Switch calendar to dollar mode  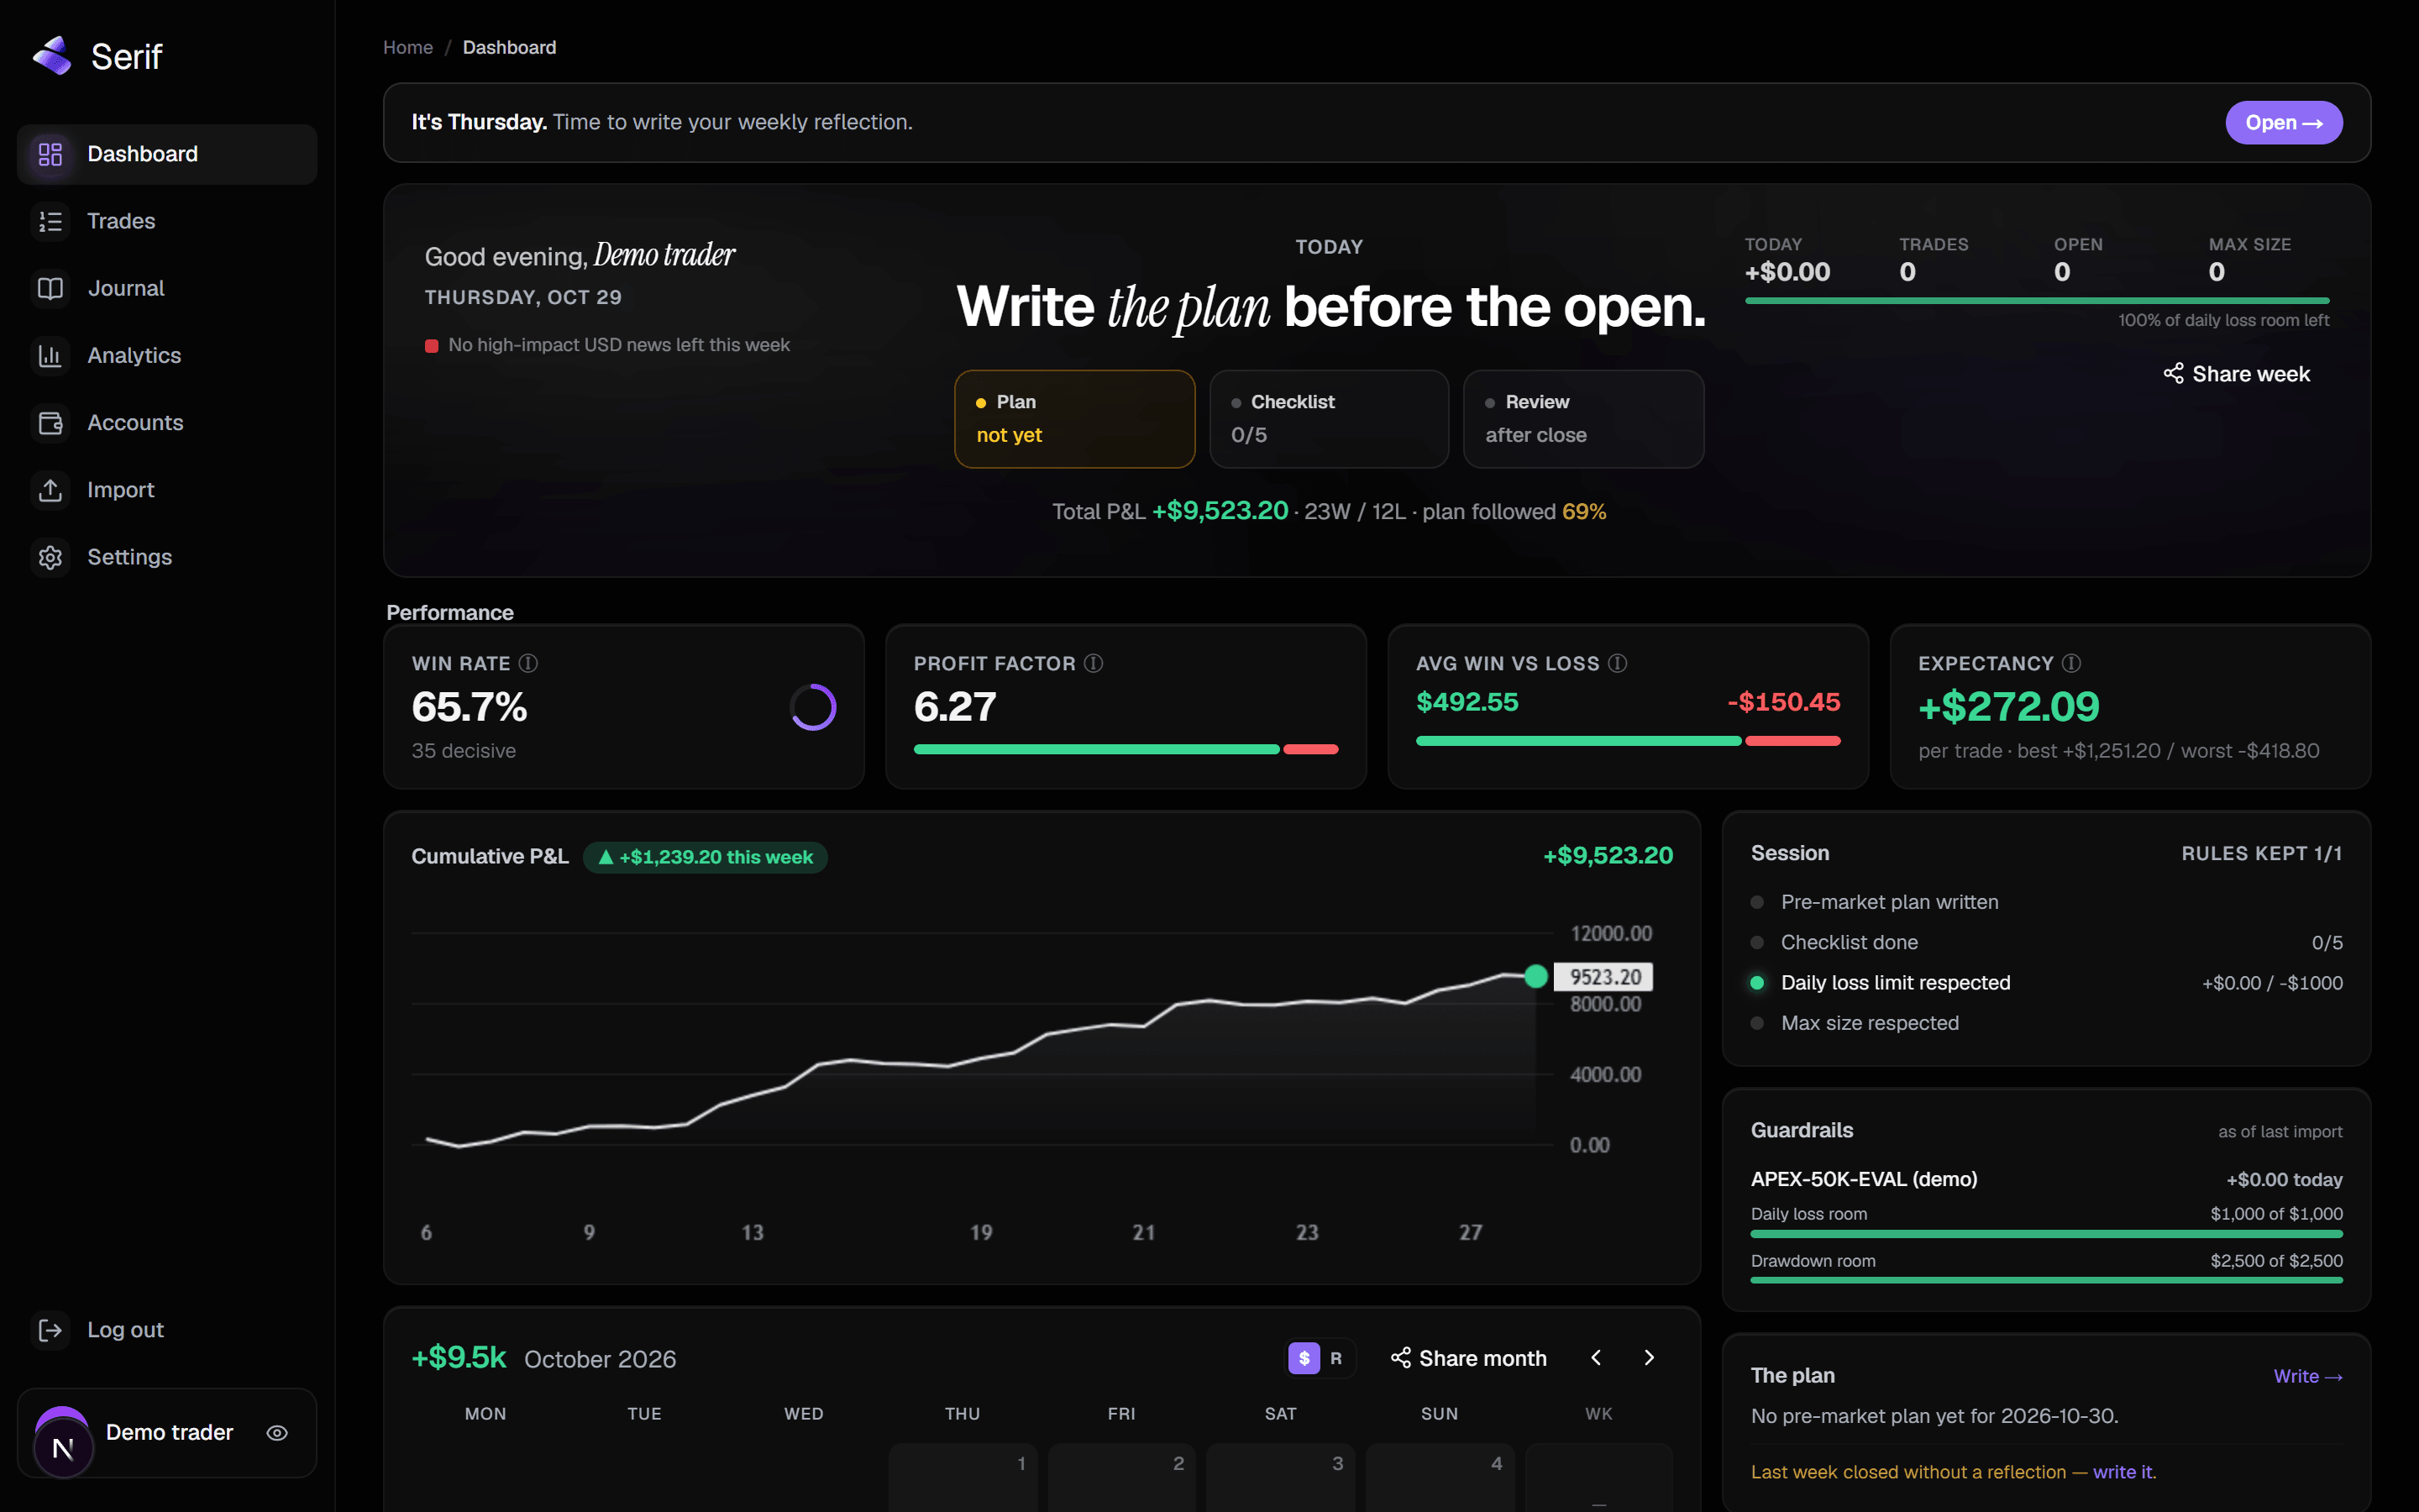(1304, 1357)
